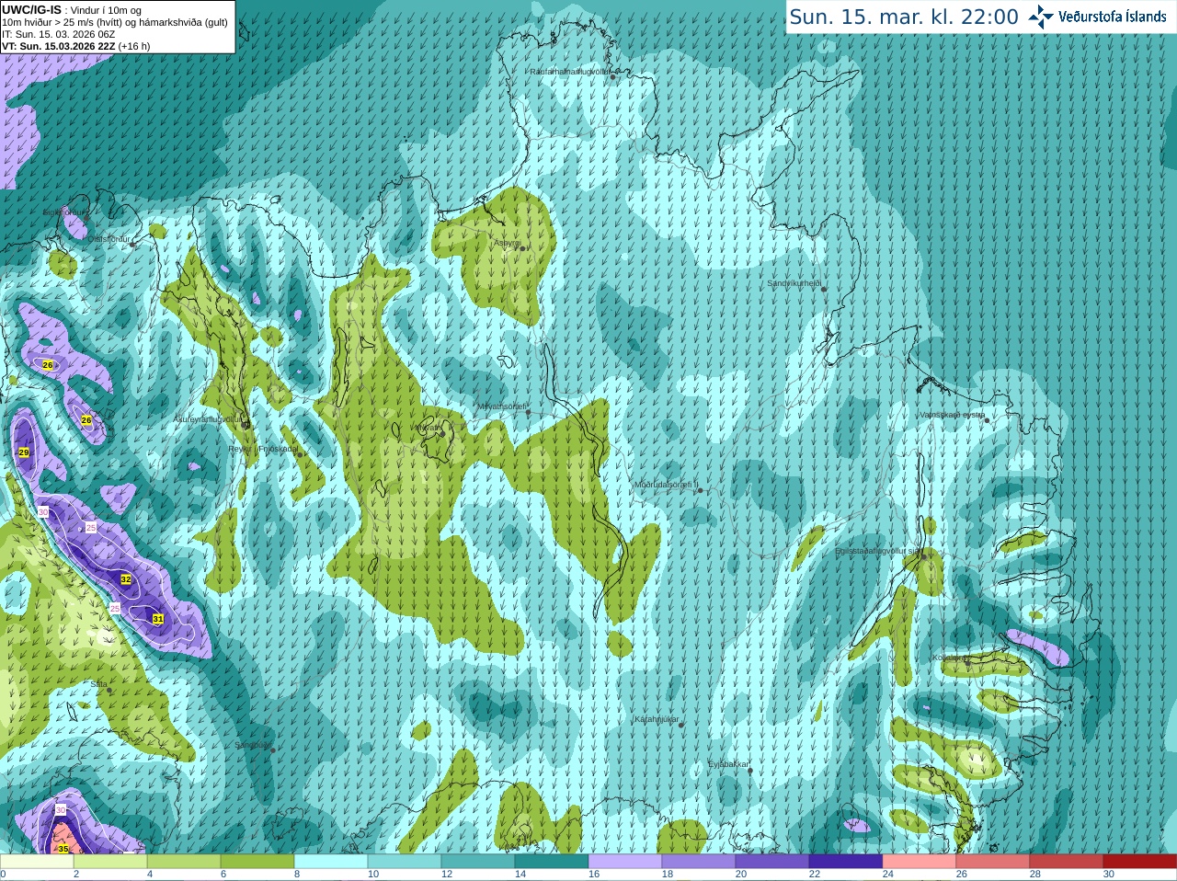Click the UWC/IG-IS model title text
This screenshot has width=1177, height=881.
click(x=32, y=9)
